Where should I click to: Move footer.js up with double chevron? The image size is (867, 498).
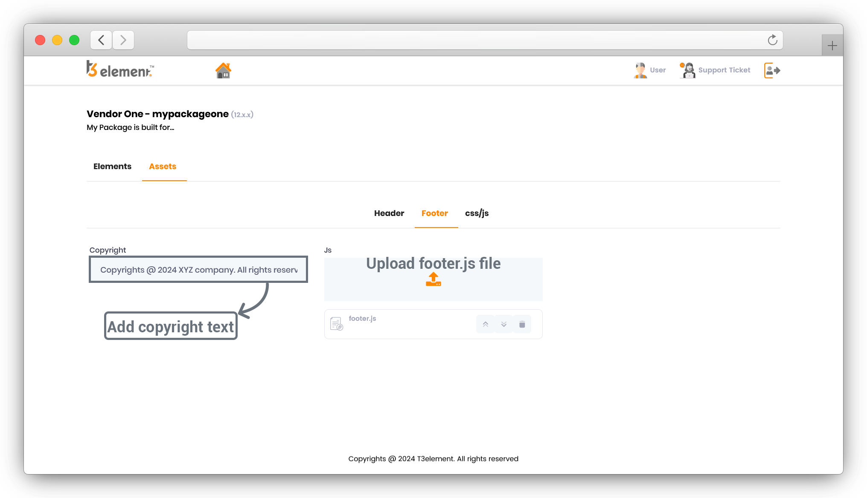(x=485, y=324)
